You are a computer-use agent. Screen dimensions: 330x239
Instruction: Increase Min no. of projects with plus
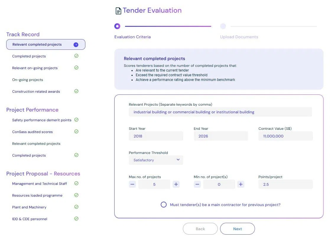tap(241, 184)
